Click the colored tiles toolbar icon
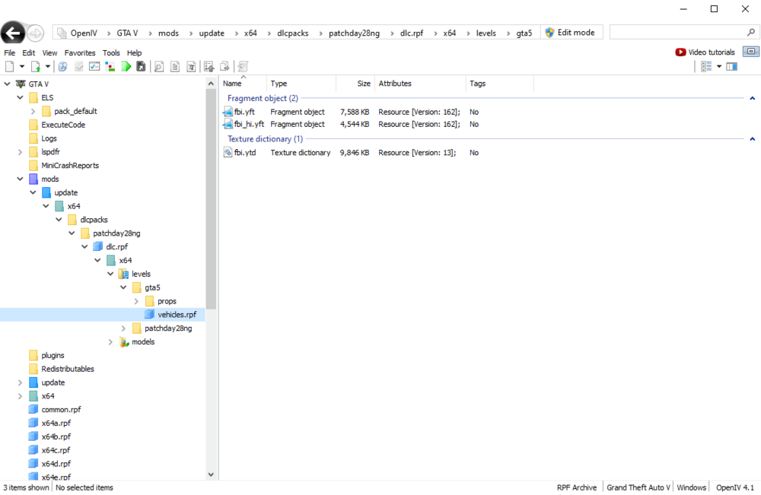The width and height of the screenshot is (761, 495). pos(110,66)
